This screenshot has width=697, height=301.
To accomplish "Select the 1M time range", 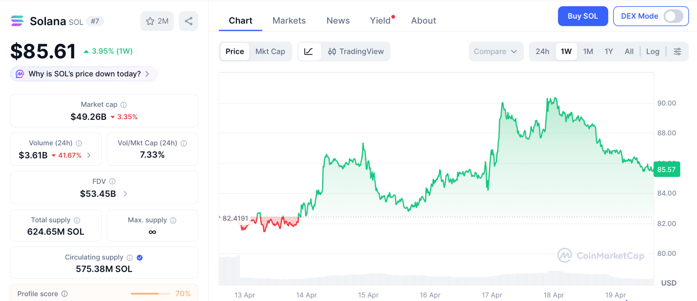I will pyautogui.click(x=588, y=51).
